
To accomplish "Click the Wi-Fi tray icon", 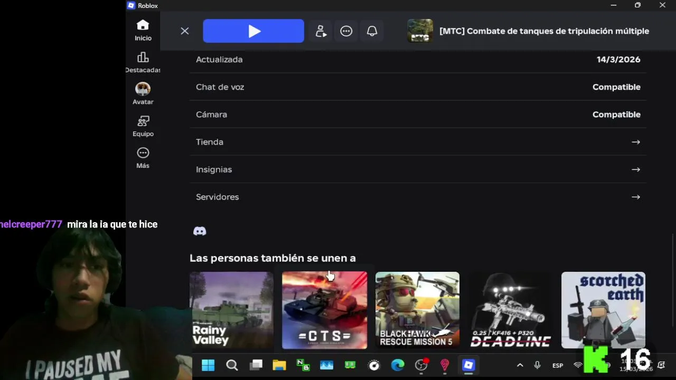I will click(578, 365).
